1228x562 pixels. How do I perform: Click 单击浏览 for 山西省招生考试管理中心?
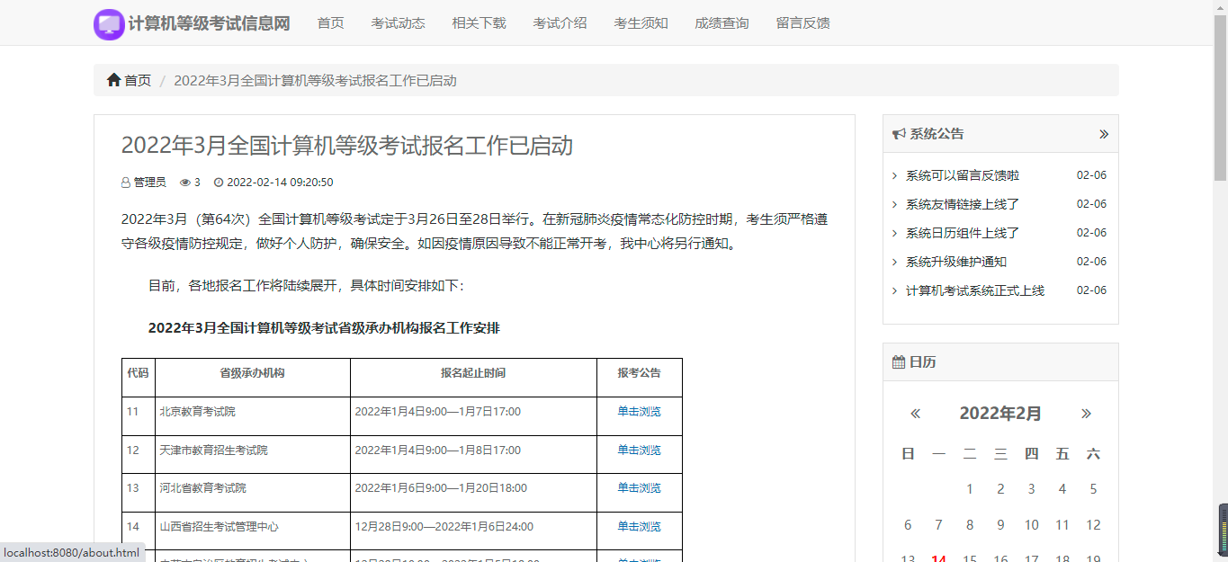[640, 527]
